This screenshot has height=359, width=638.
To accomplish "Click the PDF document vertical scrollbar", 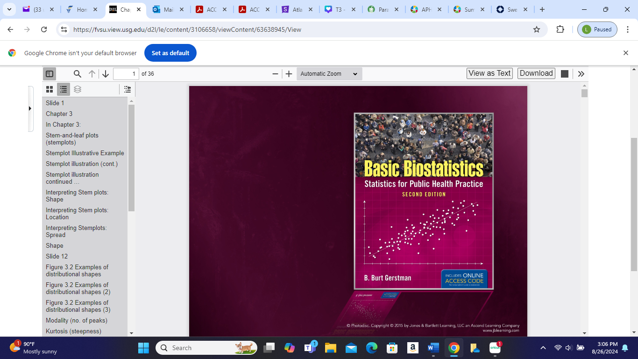I will (x=584, y=93).
